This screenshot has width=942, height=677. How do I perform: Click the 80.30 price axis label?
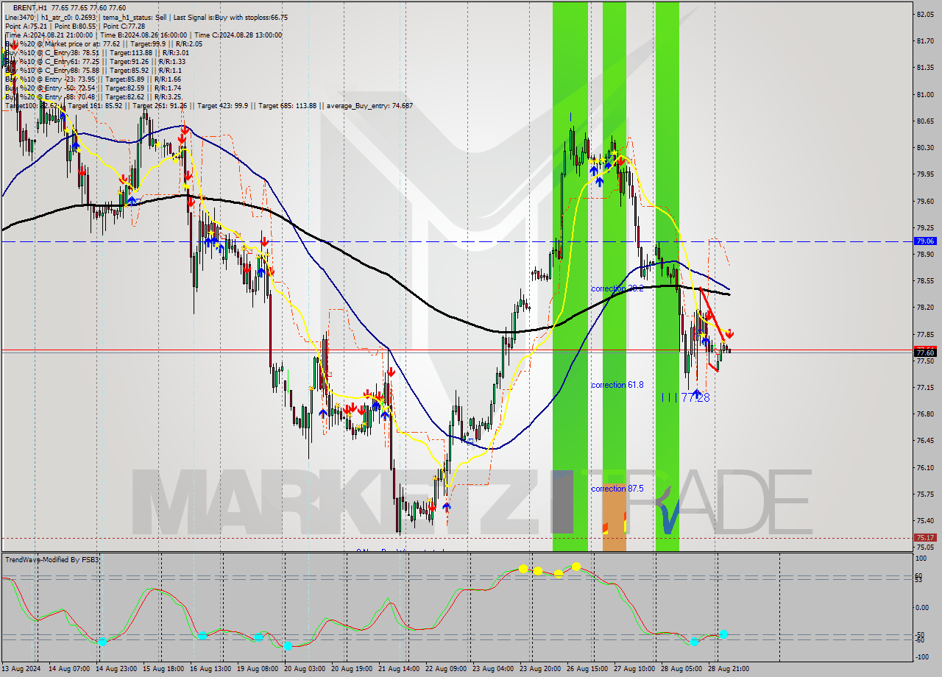click(x=925, y=147)
